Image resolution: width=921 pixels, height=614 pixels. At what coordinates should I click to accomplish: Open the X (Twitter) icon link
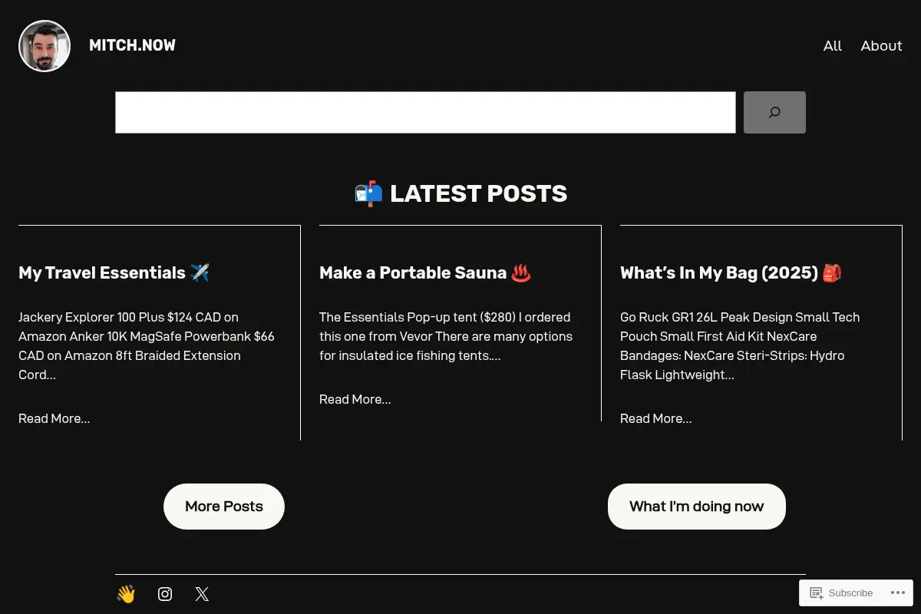[202, 594]
